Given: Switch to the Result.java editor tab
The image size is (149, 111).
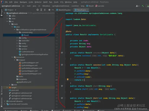Looking at the screenshot, I should point(82,10).
